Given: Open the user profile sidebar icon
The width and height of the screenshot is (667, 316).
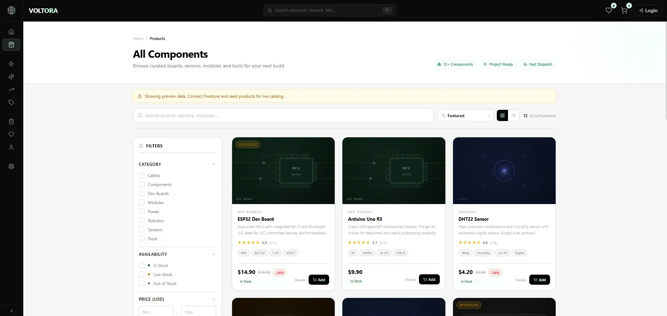Looking at the screenshot, I should click(x=11, y=147).
